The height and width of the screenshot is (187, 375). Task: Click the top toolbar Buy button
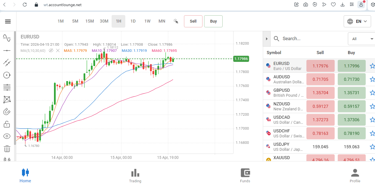(x=213, y=21)
